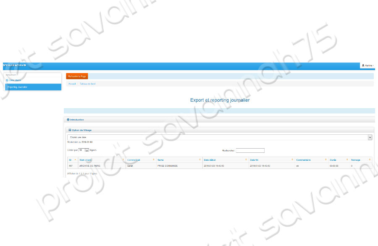Viewport: 378px width, 246px height.
Task: Click the sort arrows on Tache column
Action: 211,160
